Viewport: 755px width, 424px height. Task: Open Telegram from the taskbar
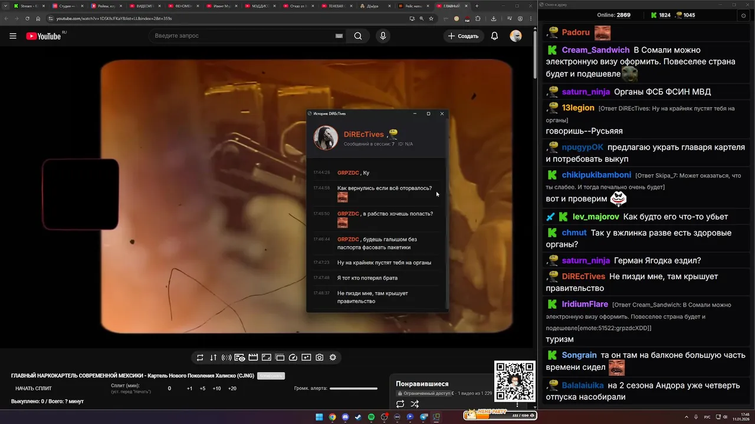[424, 417]
